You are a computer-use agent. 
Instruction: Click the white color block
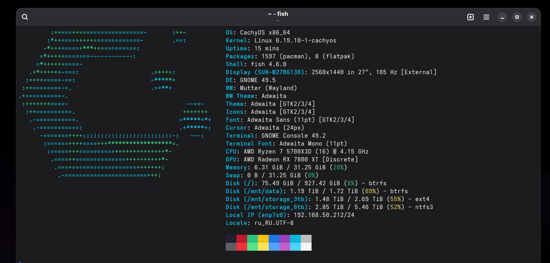(306, 247)
